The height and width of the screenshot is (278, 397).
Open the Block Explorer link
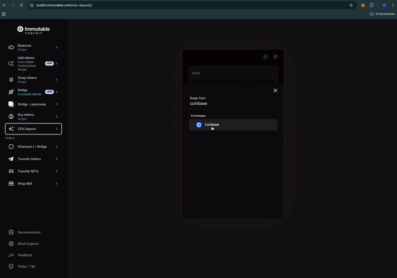[x=28, y=244]
